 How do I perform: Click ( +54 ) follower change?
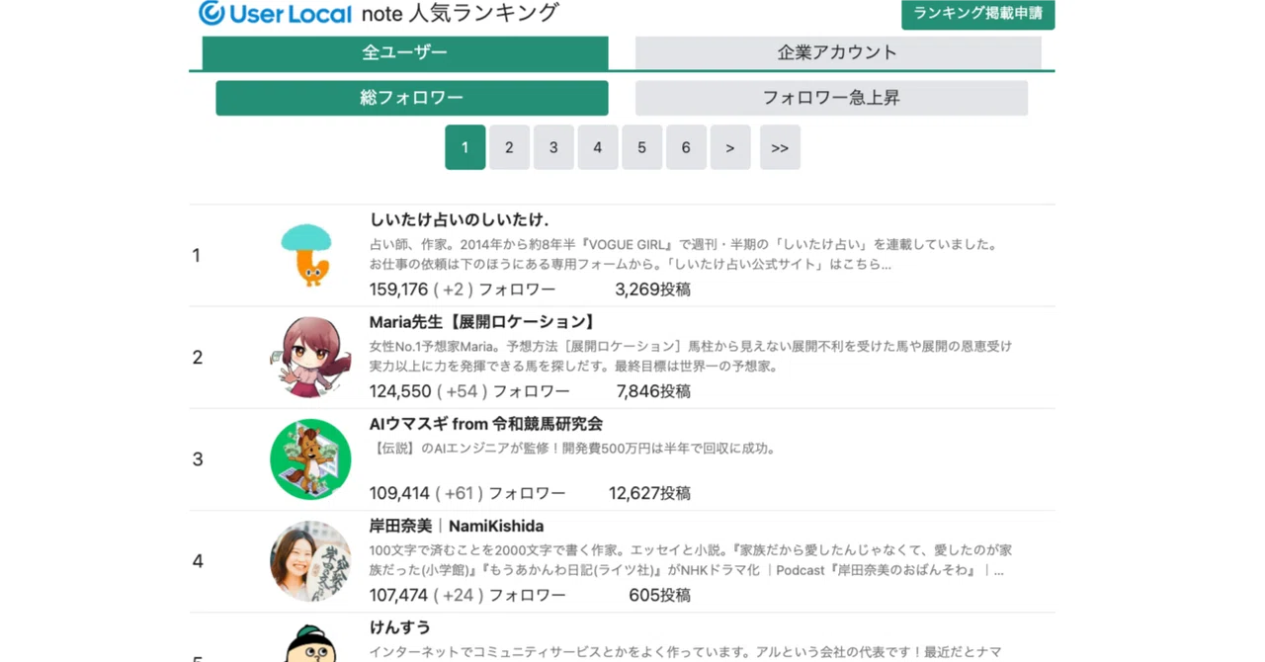coord(463,391)
